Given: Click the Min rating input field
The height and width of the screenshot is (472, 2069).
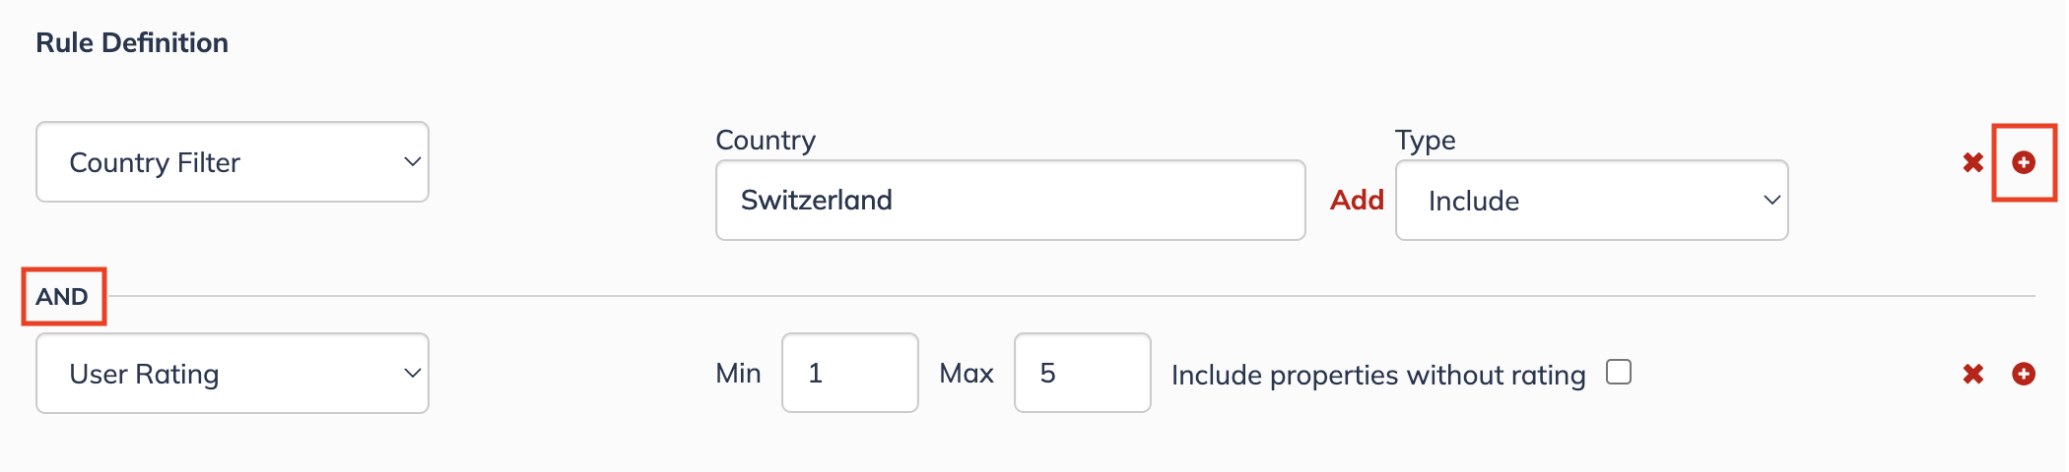Looking at the screenshot, I should (x=850, y=373).
